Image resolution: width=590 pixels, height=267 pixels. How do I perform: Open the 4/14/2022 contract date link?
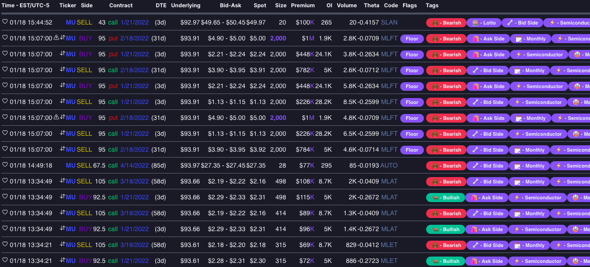[134, 165]
